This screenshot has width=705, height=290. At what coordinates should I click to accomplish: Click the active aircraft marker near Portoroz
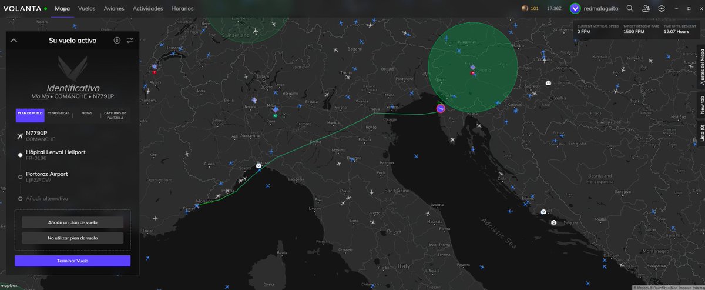point(441,108)
